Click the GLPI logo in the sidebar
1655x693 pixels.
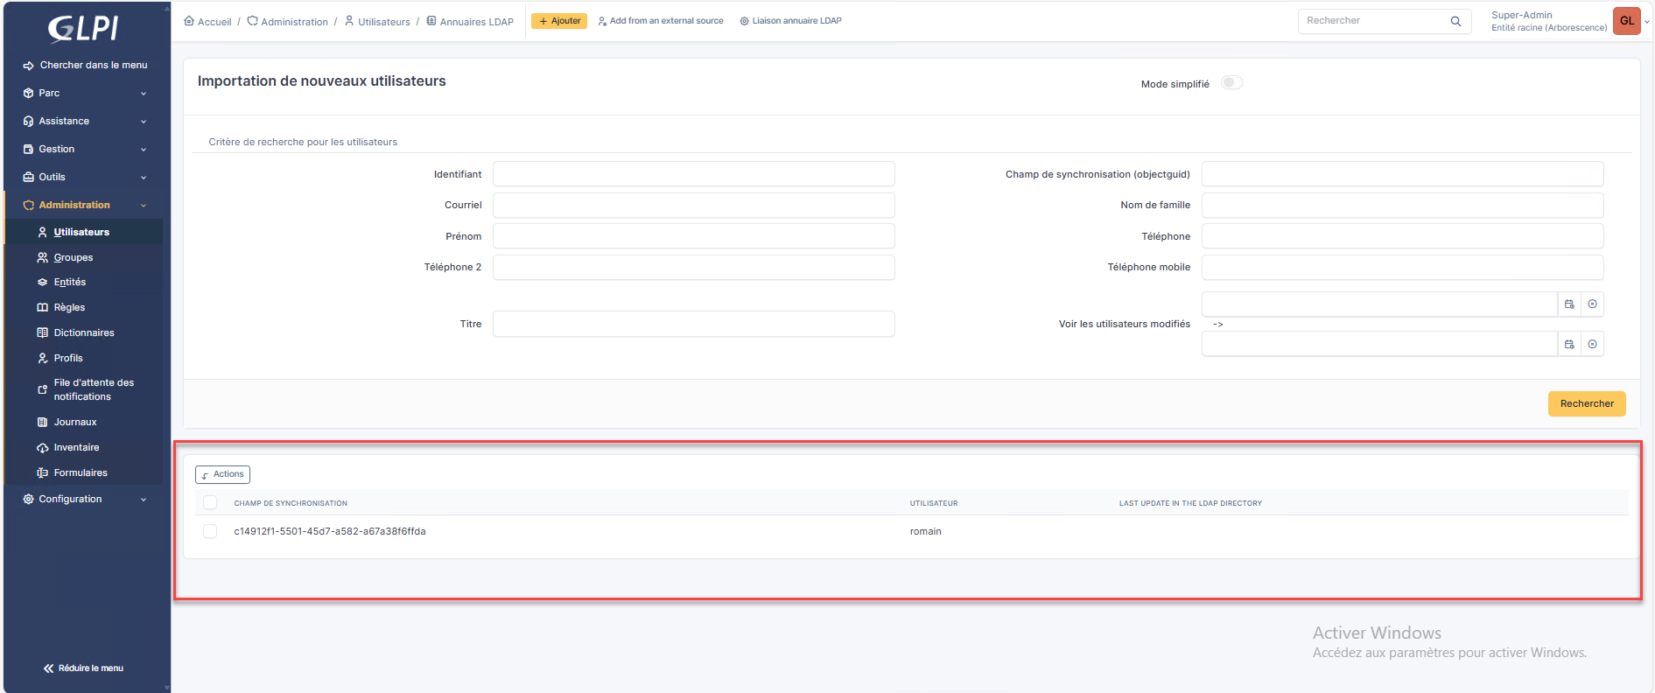tap(83, 29)
